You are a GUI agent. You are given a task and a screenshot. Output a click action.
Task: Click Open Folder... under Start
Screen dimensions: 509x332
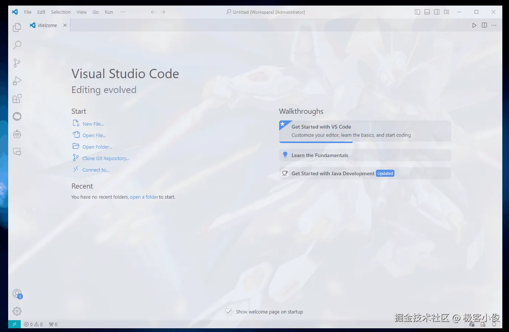[x=97, y=147]
